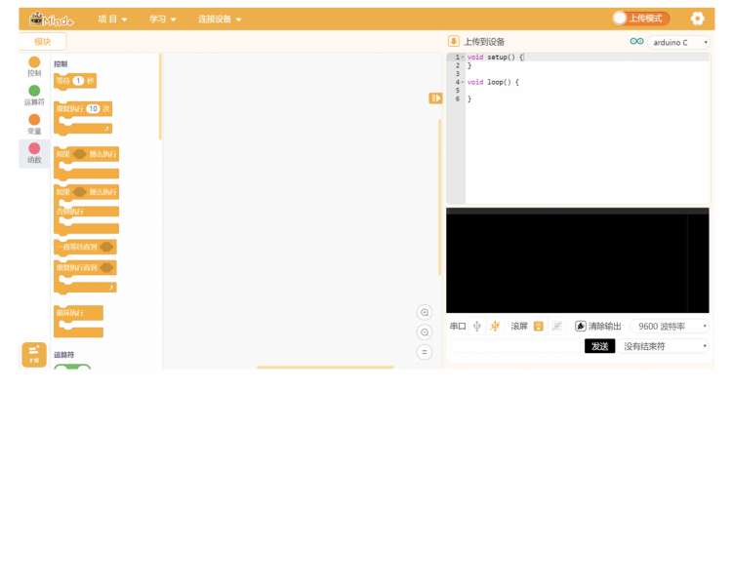Collapse the code panel arrow icon

tap(435, 97)
